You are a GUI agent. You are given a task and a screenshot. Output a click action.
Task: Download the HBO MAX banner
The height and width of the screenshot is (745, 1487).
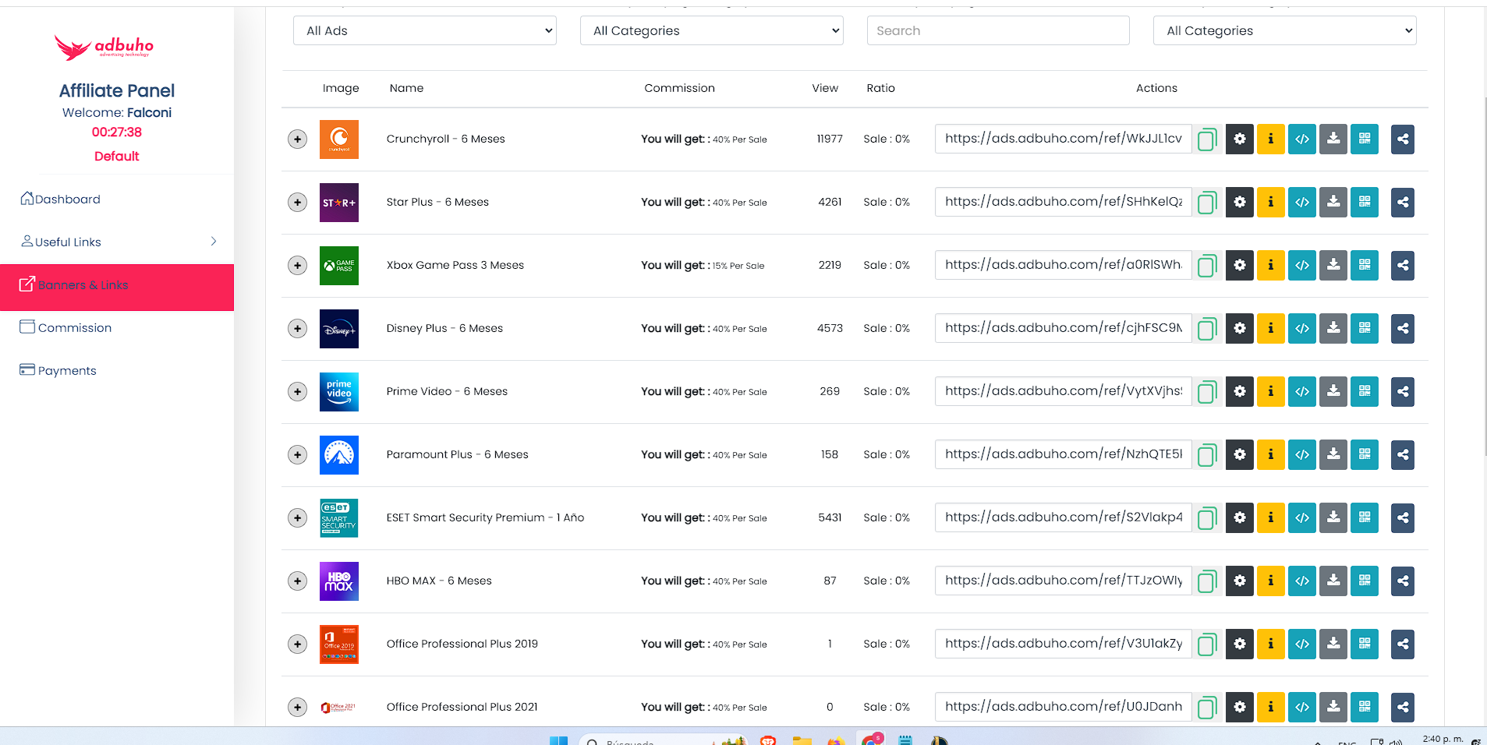(1333, 581)
